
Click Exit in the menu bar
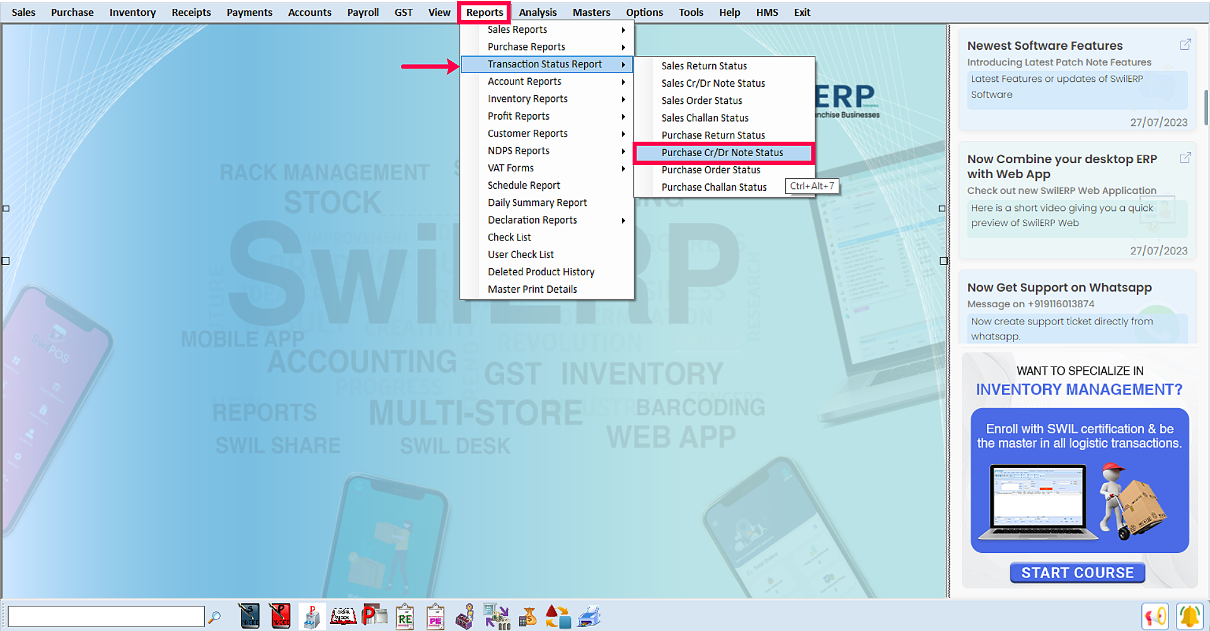[x=802, y=12]
